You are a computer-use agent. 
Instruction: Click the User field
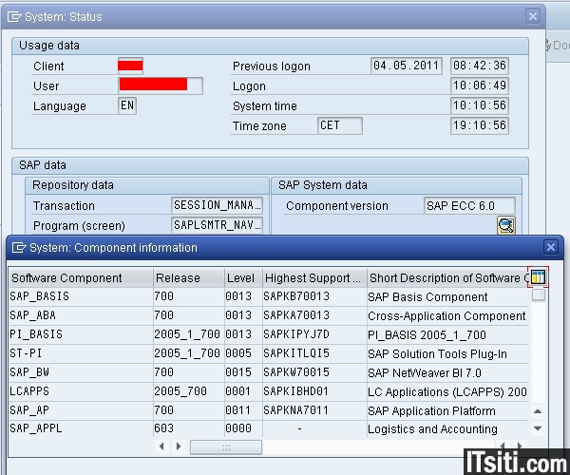(x=161, y=85)
